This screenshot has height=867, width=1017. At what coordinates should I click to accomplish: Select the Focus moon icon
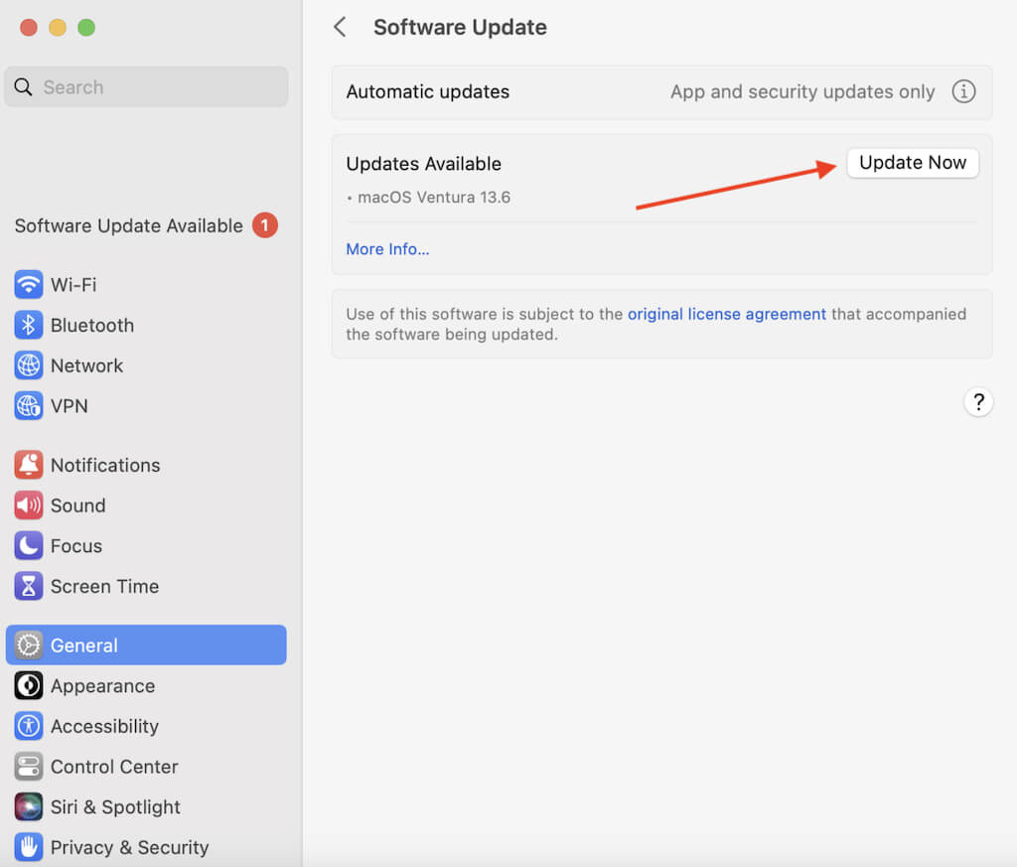pos(29,546)
